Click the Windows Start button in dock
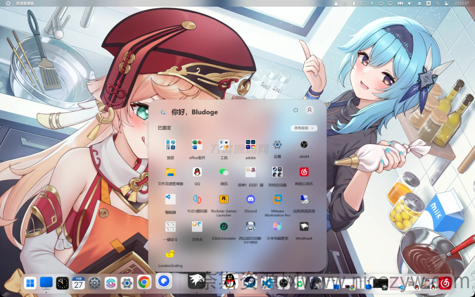 point(30,283)
